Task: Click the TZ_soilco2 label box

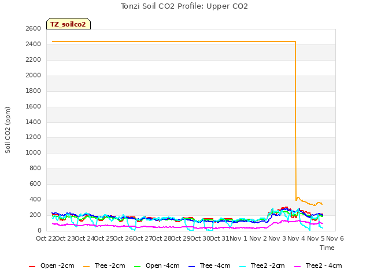Action: 68,24
